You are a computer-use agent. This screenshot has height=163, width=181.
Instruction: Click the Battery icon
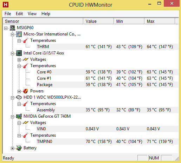click(x=19, y=148)
